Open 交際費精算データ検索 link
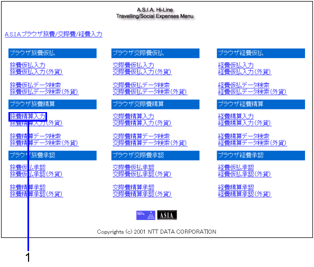 point(141,136)
